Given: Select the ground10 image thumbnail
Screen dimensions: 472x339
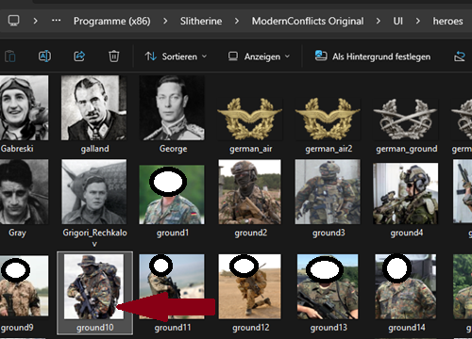Looking at the screenshot, I should pos(93,286).
